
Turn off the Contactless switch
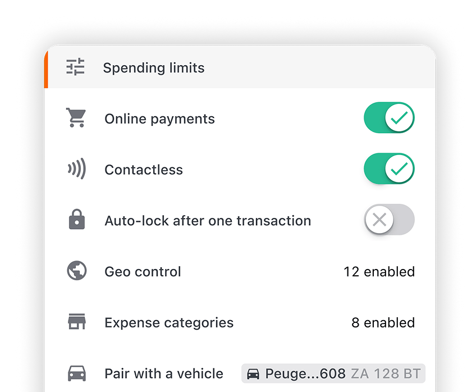tap(389, 168)
